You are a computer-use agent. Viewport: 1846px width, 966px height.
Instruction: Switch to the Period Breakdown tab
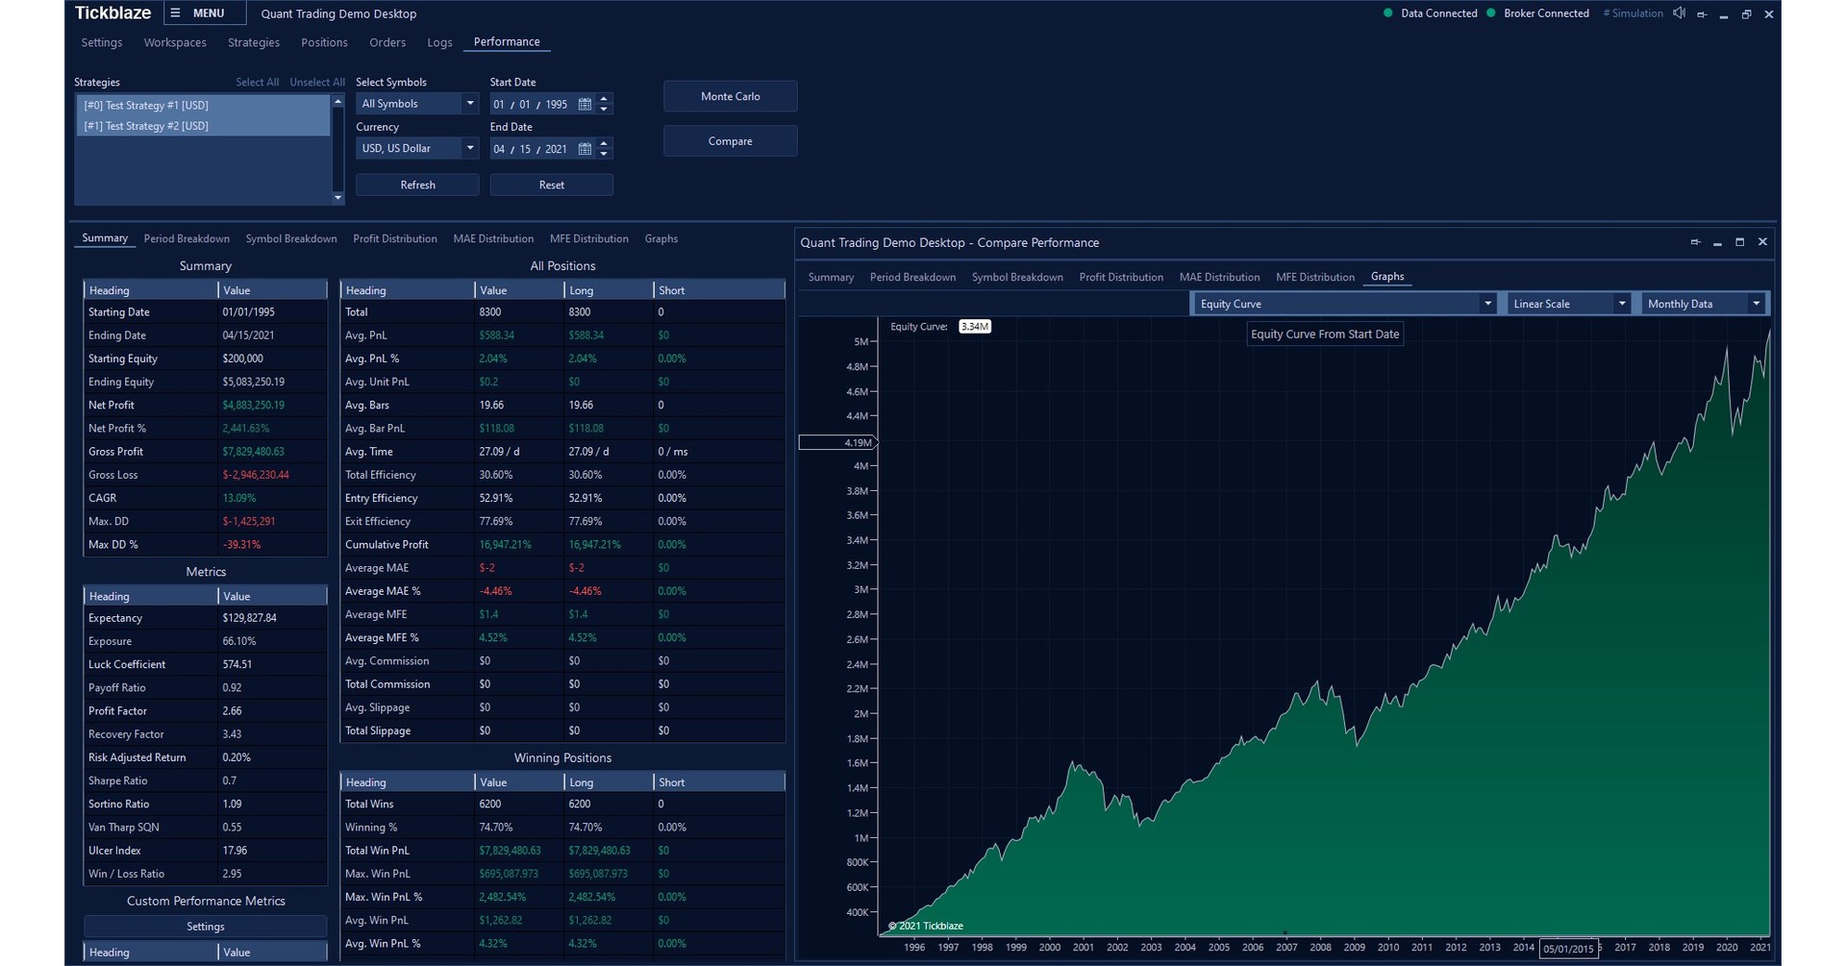[x=187, y=238]
